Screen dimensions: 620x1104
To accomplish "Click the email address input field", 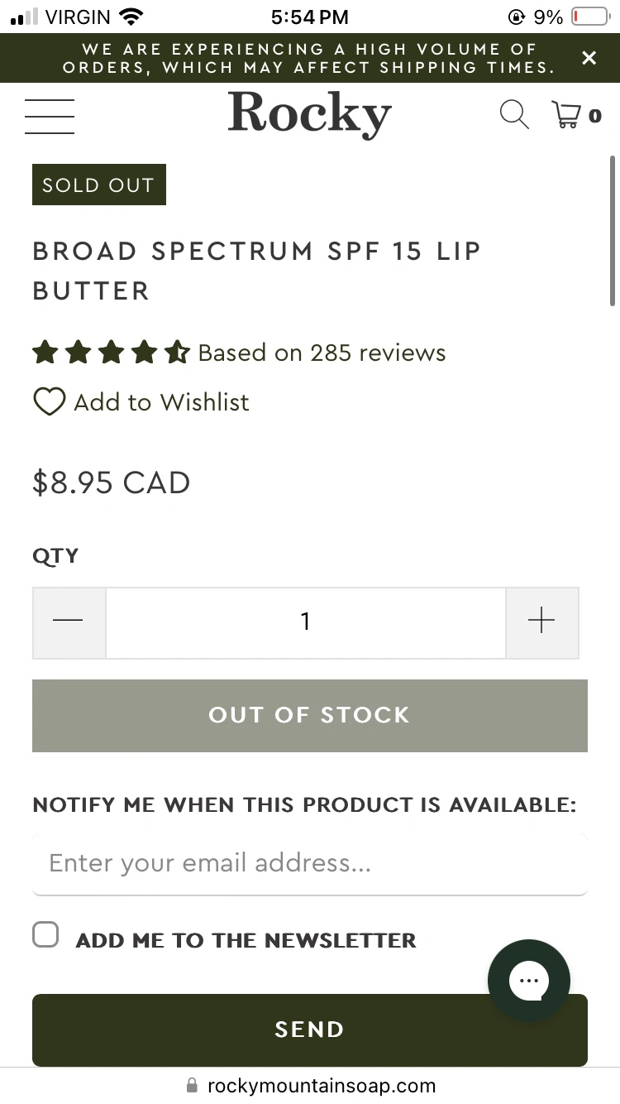I will (x=310, y=863).
